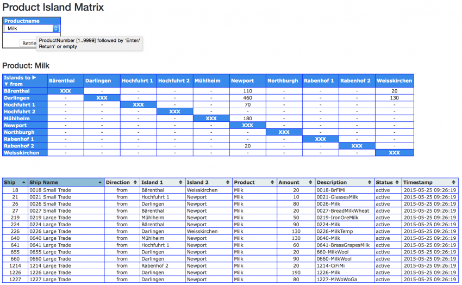
Task: Select the Mühlheim row header in matrix
Action: click(25, 119)
